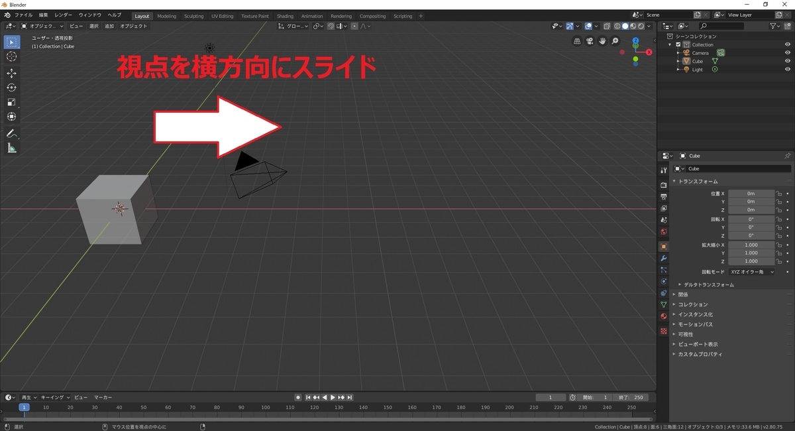The width and height of the screenshot is (795, 431).
Task: Toggle X-ray display in the viewport header
Action: pos(607,26)
